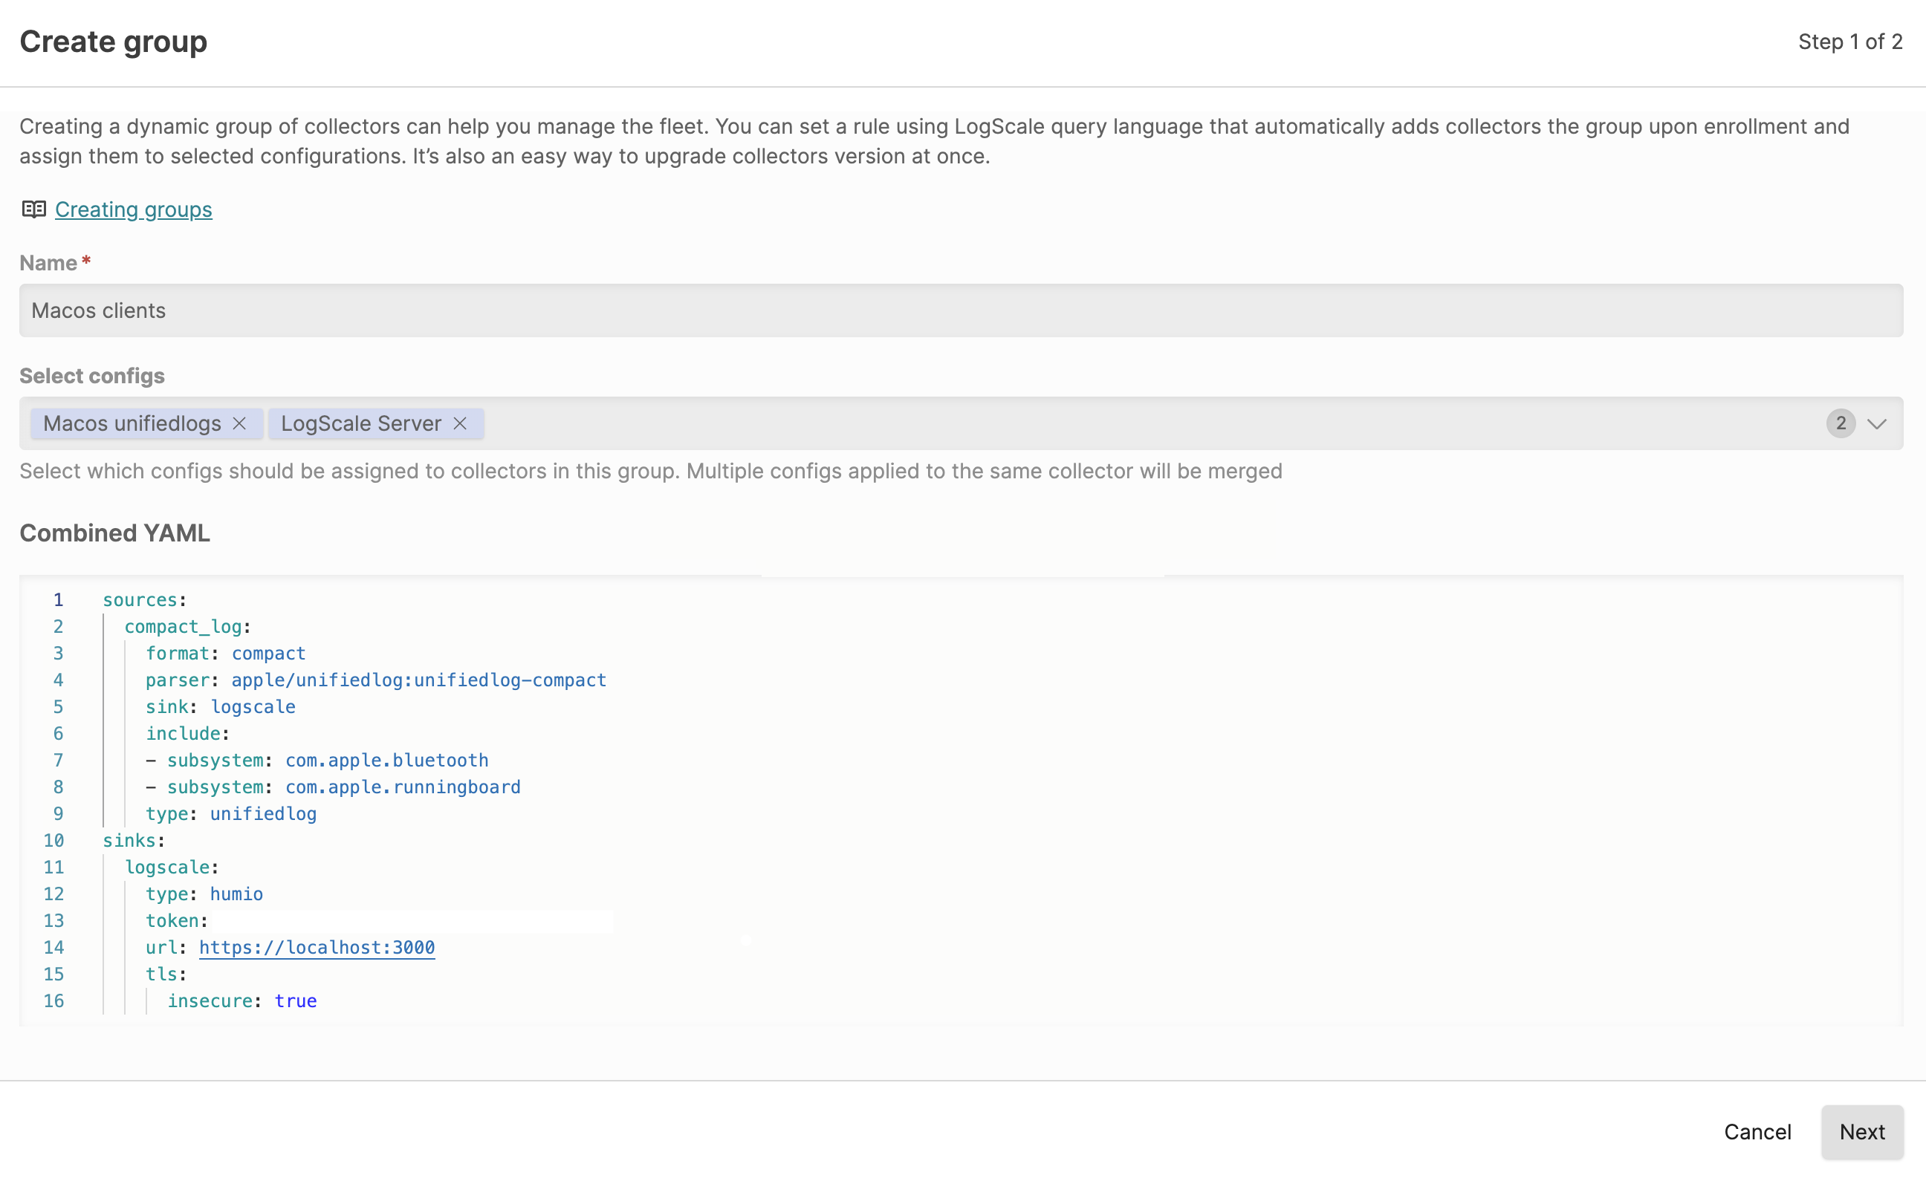Viewport: 1926px width, 1178px height.
Task: Click the selected configs count badge
Action: point(1840,423)
